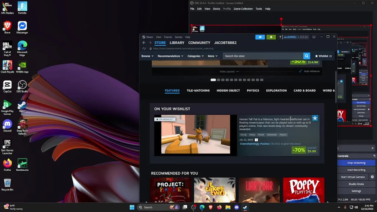Image resolution: width=377 pixels, height=212 pixels.
Task: Go back with Steam back arrow
Action: click(x=144, y=43)
